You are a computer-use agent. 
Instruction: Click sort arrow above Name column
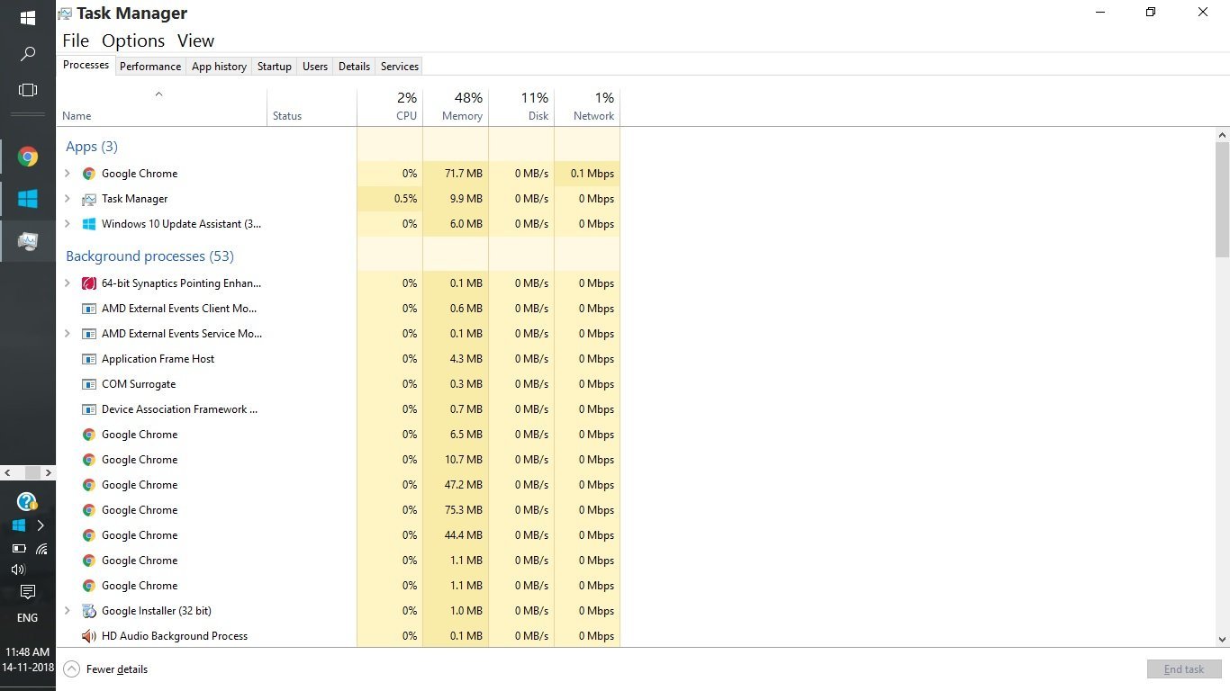click(x=158, y=94)
